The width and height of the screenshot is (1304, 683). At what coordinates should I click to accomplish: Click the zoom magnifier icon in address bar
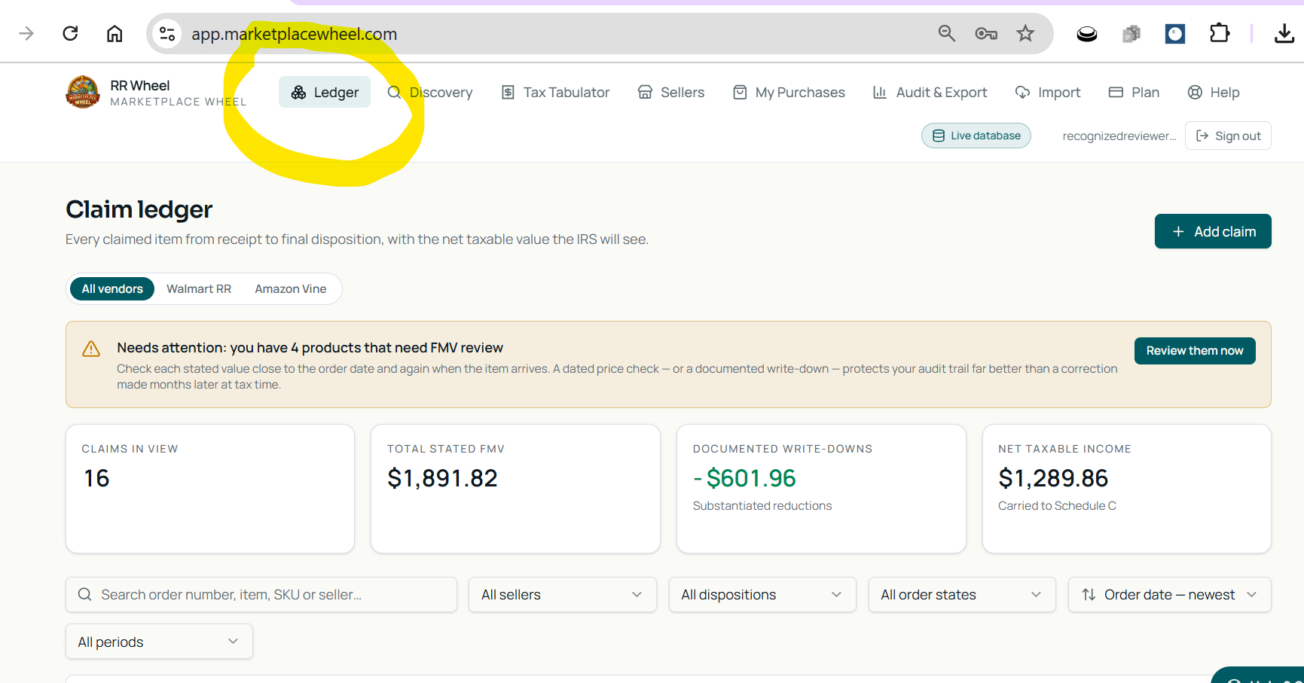tap(947, 33)
